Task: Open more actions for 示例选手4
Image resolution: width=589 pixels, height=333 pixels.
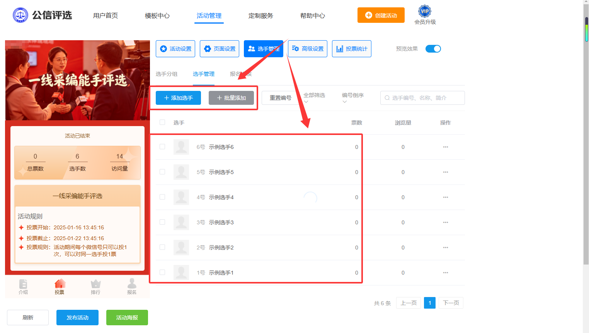Action: pos(446,197)
